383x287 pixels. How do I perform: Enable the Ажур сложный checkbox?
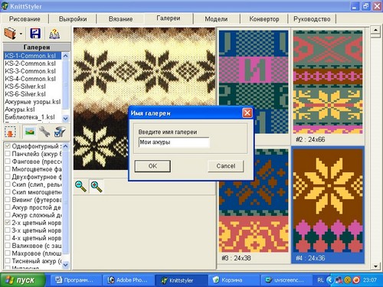click(8, 215)
